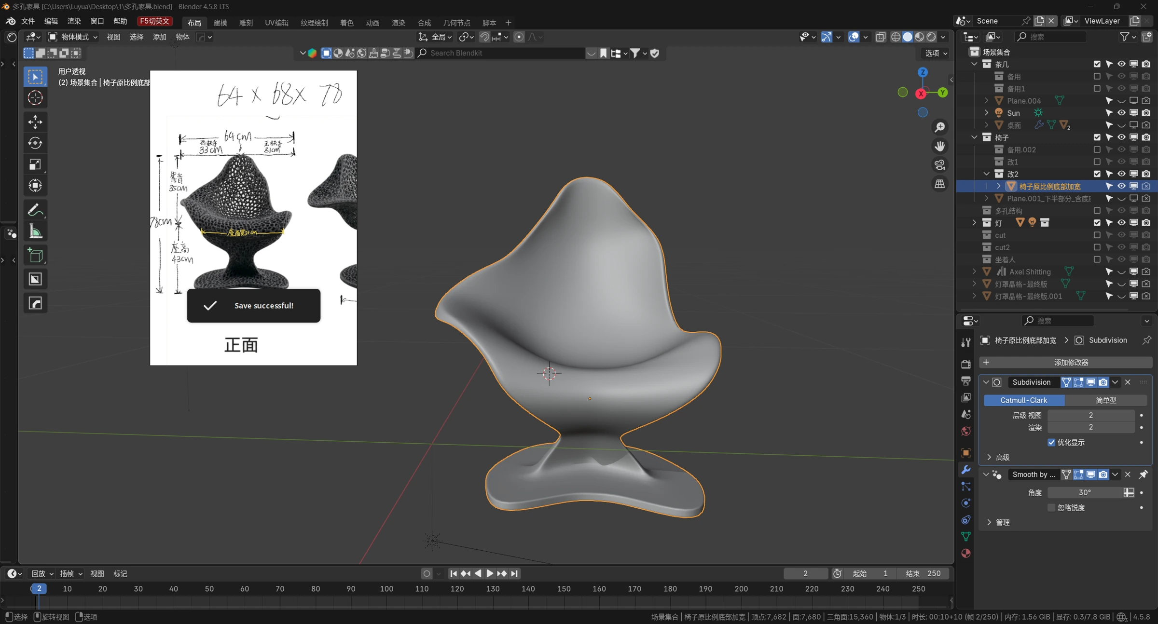
Task: Select the Rotate tool
Action: 35,143
